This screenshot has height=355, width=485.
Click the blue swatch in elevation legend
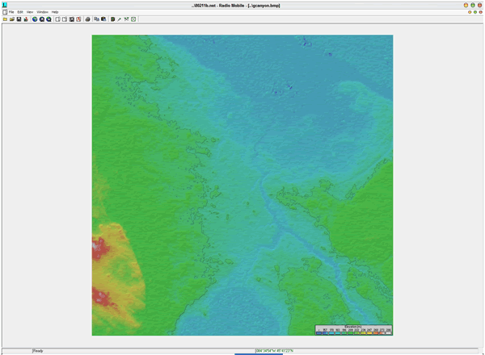[x=319, y=332]
